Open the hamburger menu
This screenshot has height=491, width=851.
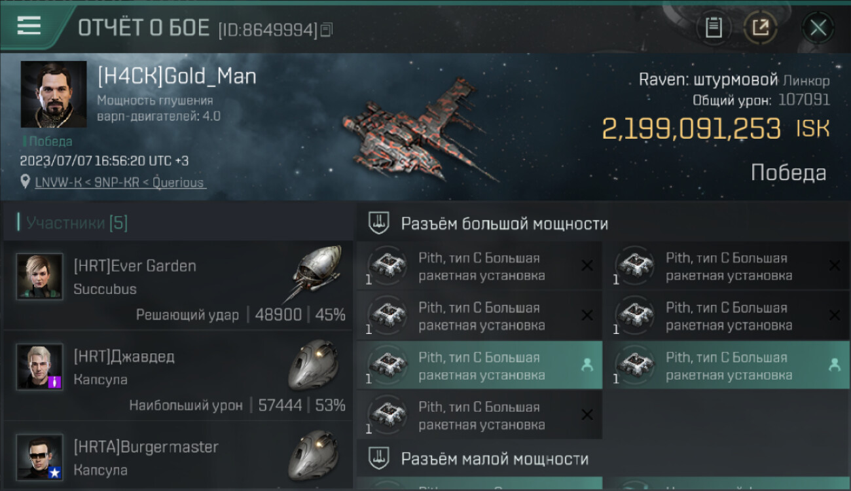[29, 26]
